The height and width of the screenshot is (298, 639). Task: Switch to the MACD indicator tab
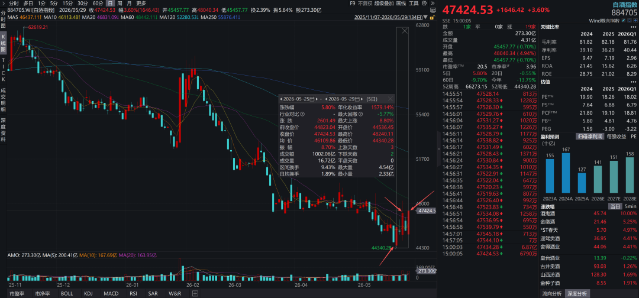point(111,293)
